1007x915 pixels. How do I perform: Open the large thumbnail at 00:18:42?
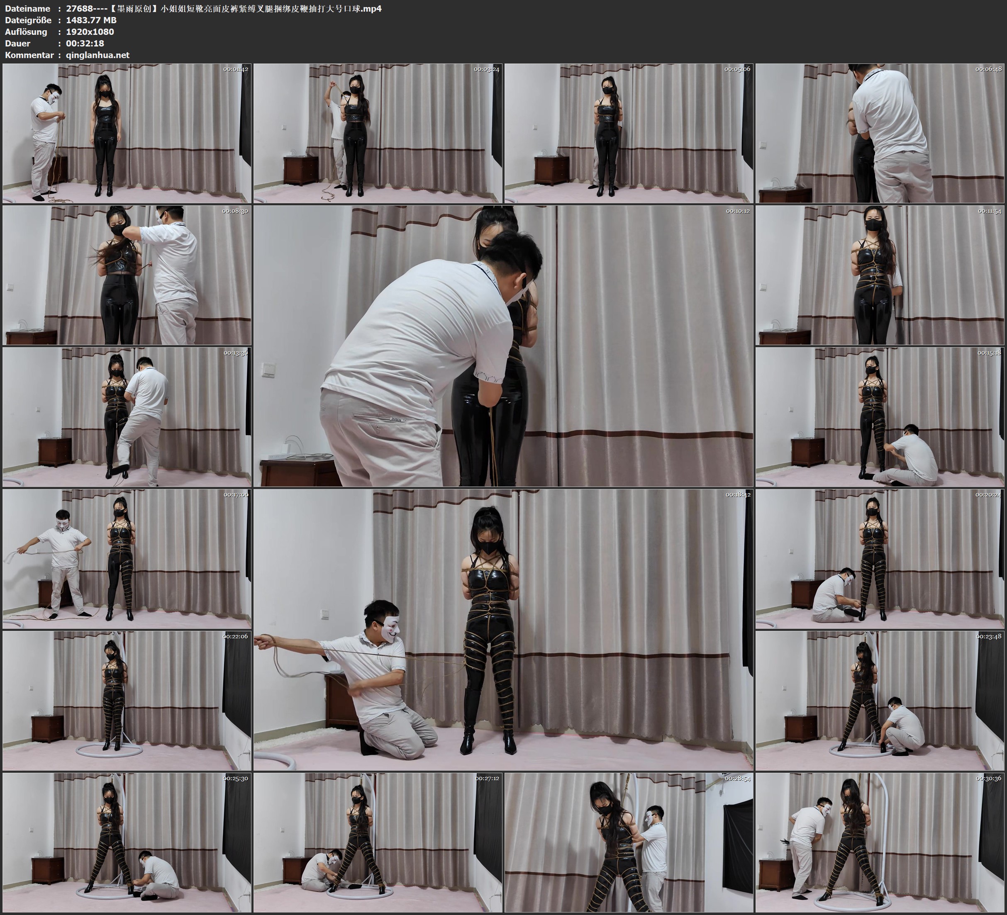tap(504, 630)
